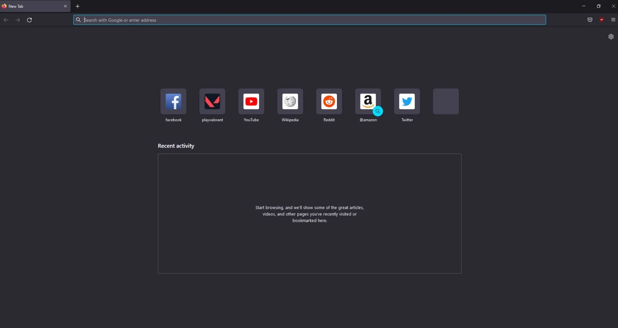Click the Start browsing placeholder text

[310, 214]
